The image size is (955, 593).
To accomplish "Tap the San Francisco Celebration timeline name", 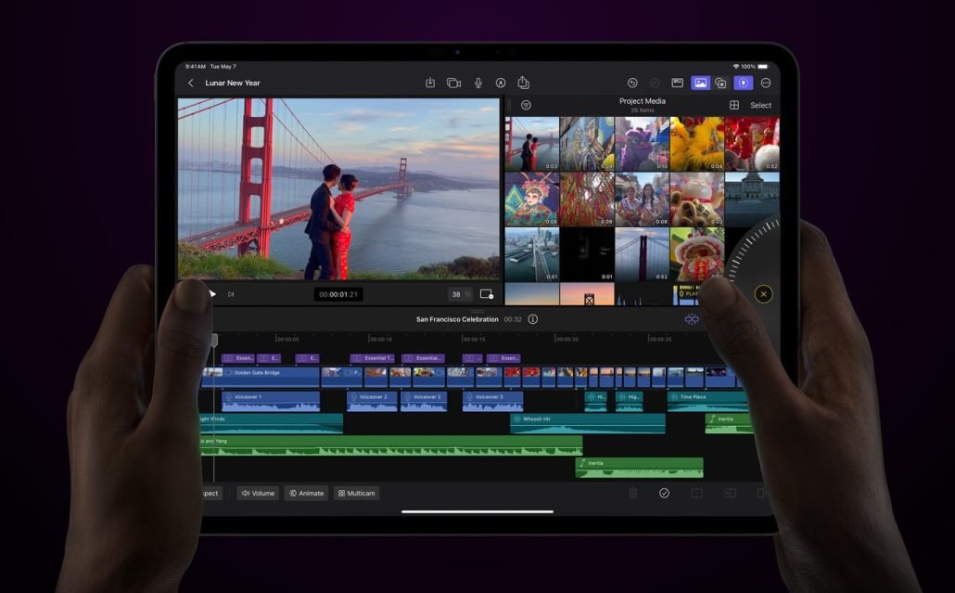I will point(457,319).
